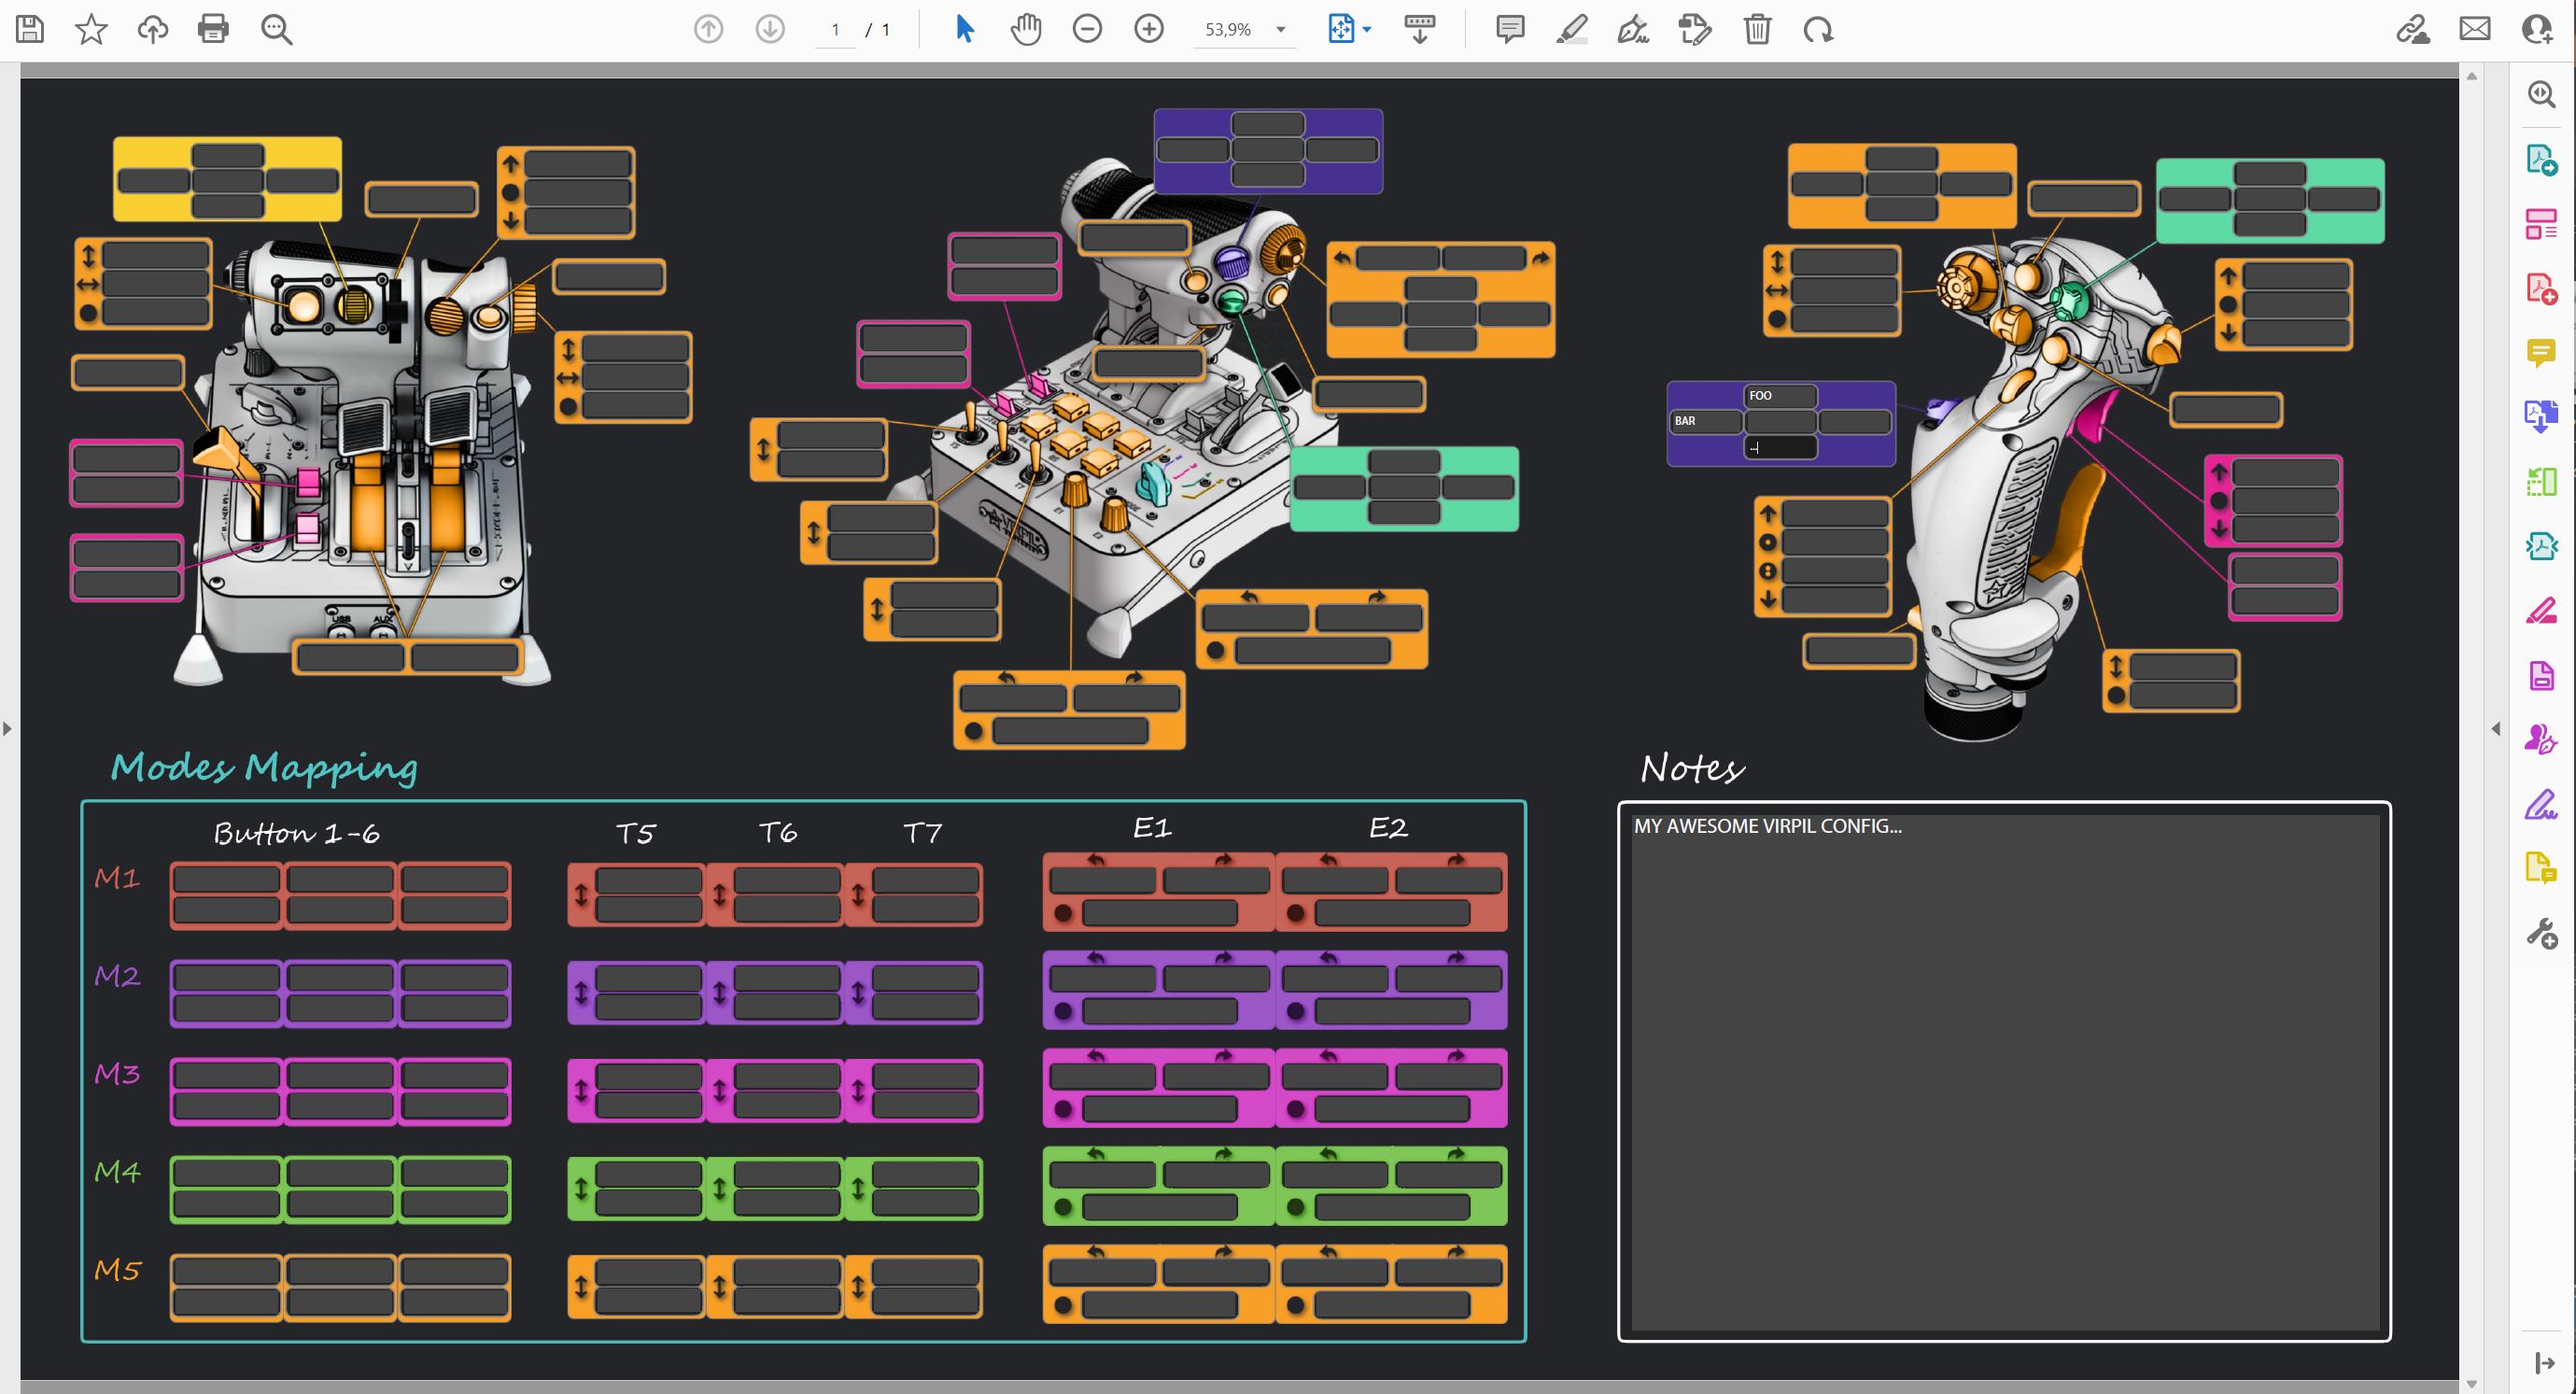This screenshot has width=2576, height=1394.
Task: Go to the previous page arrow
Action: pos(708,29)
